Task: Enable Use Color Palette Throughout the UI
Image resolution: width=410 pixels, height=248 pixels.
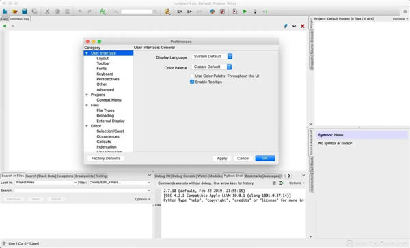Action: click(192, 76)
